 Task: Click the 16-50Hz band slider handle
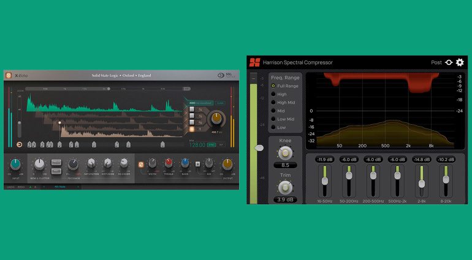click(x=325, y=181)
